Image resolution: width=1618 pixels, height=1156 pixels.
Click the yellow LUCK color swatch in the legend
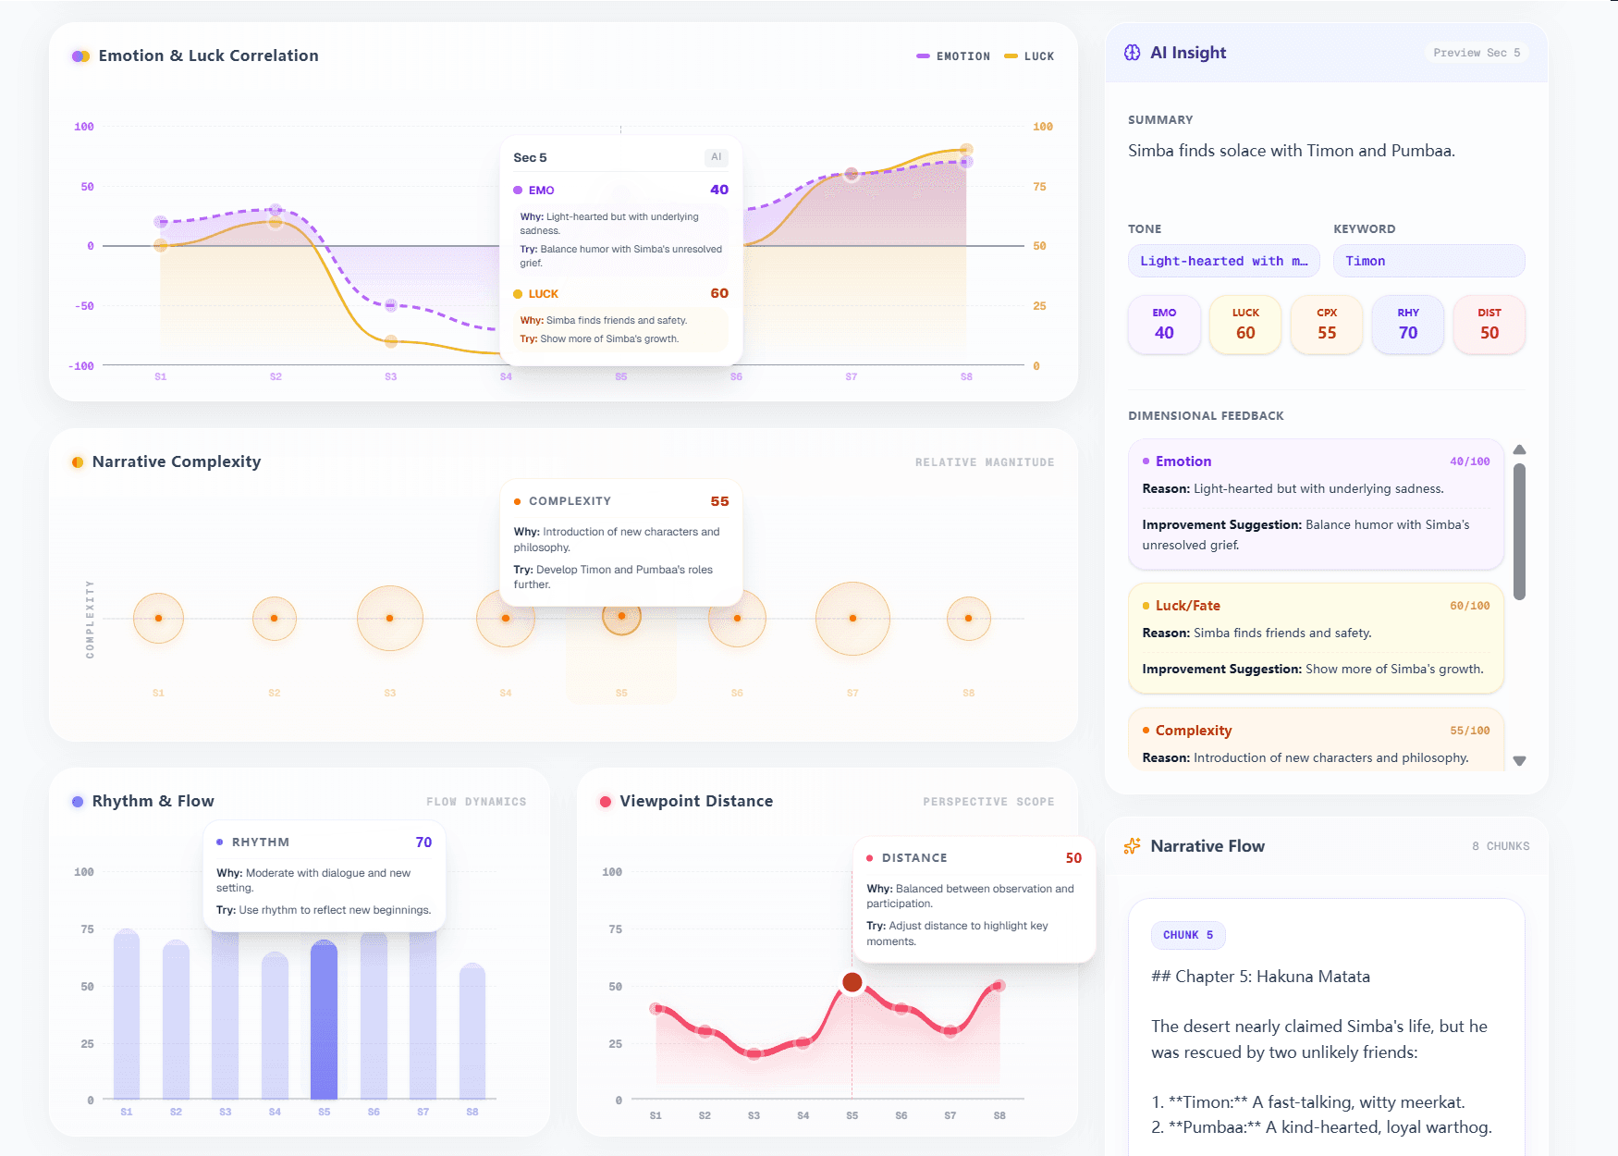point(1009,56)
